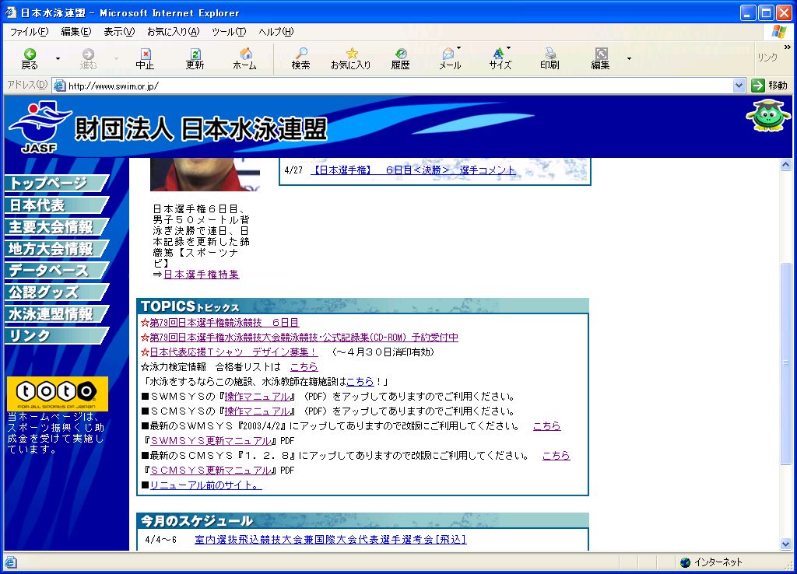This screenshot has height=574, width=797.
Task: Open 第79回日本選手権競泳競技 6日目 link
Action: pos(223,323)
